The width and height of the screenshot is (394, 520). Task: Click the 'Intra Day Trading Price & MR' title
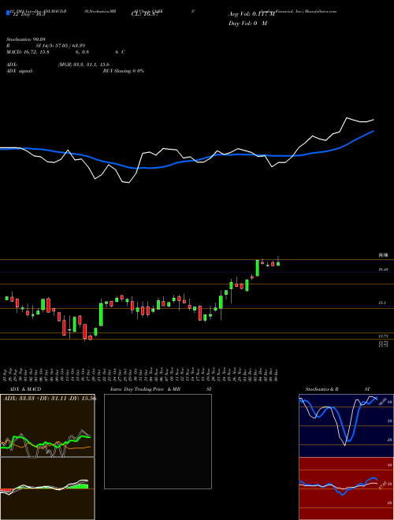145,389
